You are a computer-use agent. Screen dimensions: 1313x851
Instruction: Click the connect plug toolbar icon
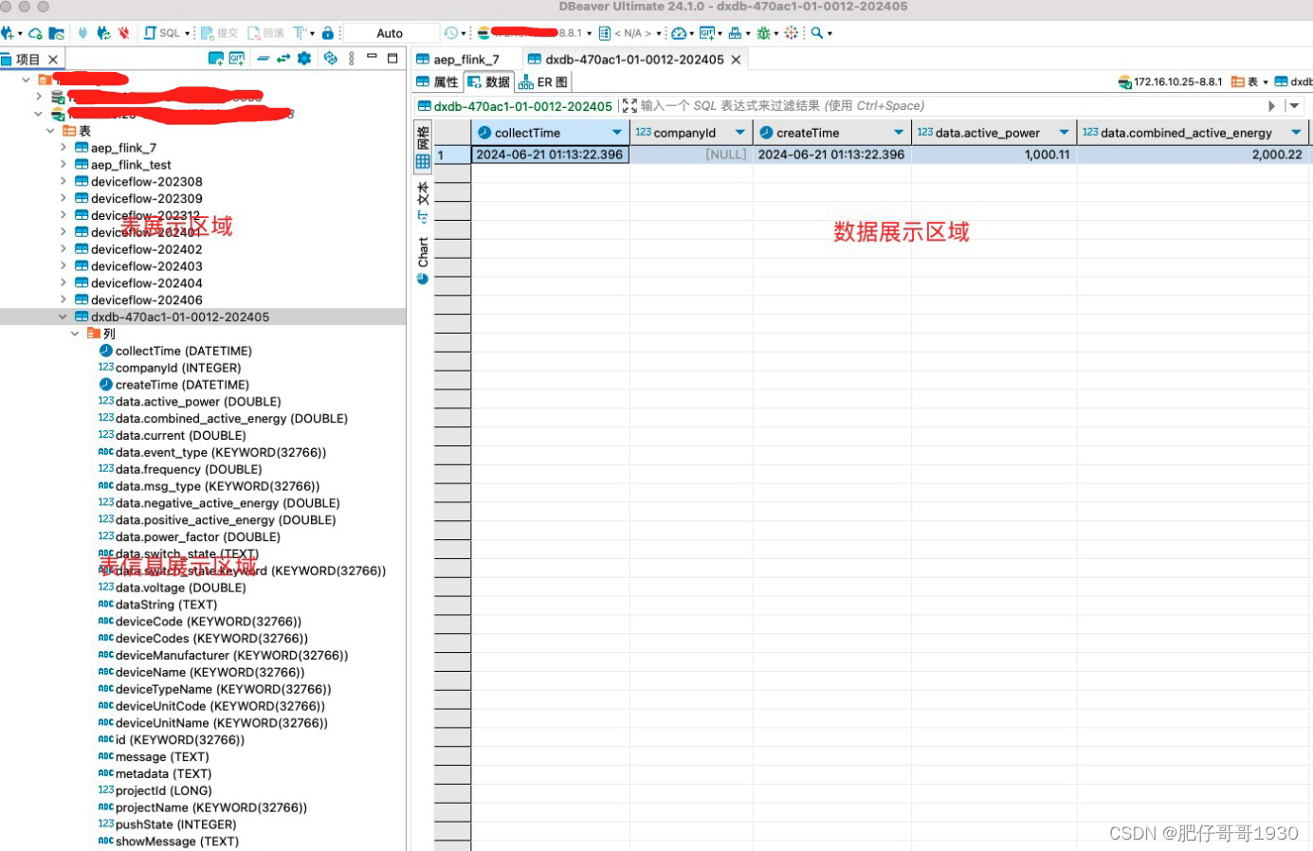82,33
